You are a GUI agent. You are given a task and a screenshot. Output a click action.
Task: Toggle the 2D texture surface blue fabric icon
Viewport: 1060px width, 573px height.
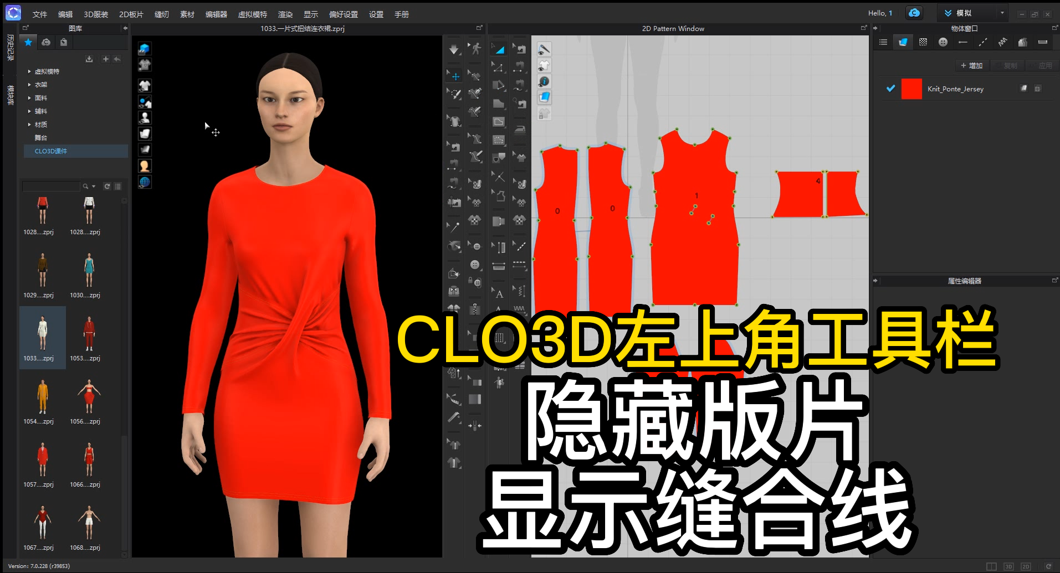544,97
